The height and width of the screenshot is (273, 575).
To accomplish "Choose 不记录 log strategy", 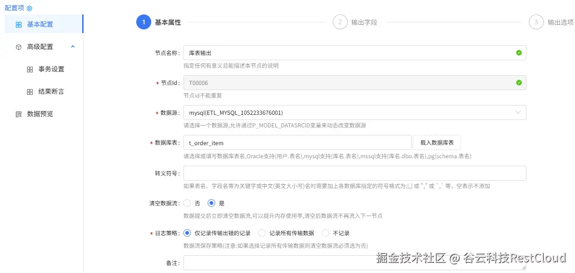I will (x=326, y=233).
